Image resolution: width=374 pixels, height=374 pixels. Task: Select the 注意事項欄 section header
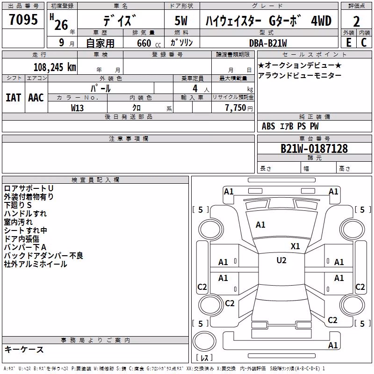click(x=128, y=138)
